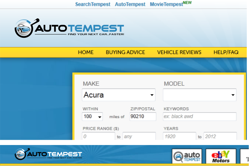
Task: Click the starting year field showing 1920
Action: [179, 136]
